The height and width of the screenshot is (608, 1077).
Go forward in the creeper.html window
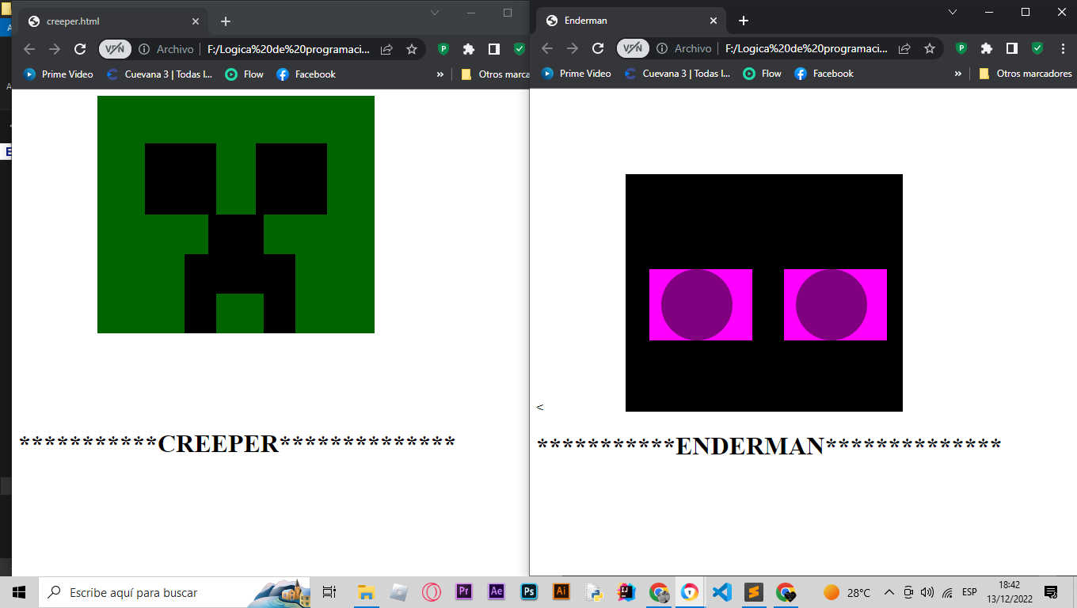[55, 49]
